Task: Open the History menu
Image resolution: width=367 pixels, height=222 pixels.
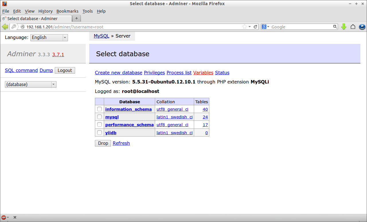Action: click(45, 11)
